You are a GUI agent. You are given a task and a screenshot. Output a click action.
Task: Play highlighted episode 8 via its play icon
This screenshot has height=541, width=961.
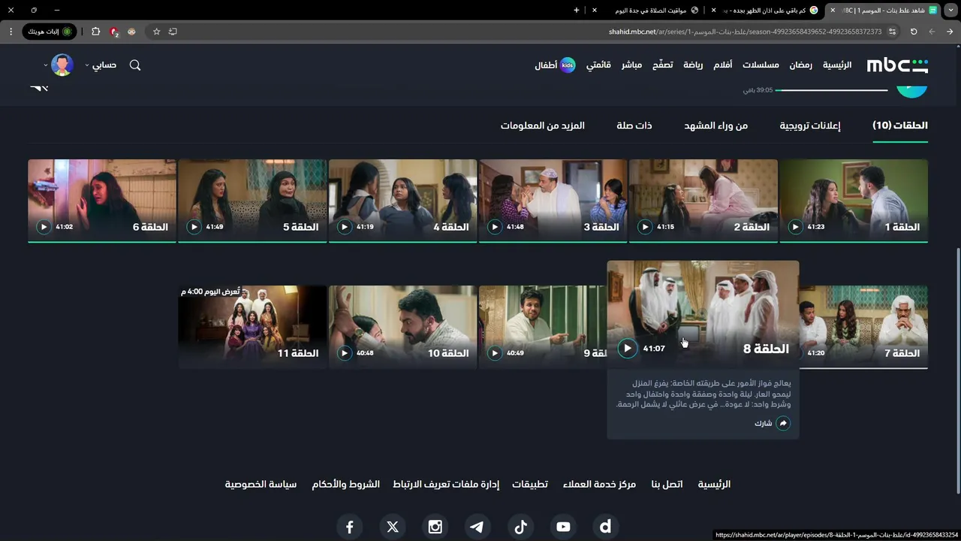(628, 348)
